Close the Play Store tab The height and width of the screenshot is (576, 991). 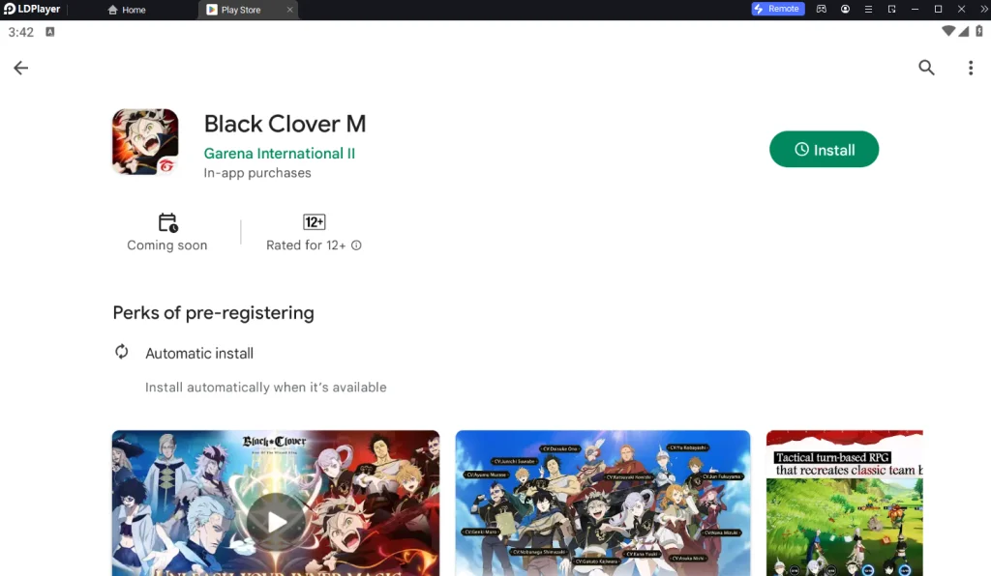[290, 10]
